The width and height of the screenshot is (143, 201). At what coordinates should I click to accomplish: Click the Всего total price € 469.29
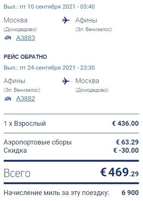pyautogui.click(x=119, y=172)
